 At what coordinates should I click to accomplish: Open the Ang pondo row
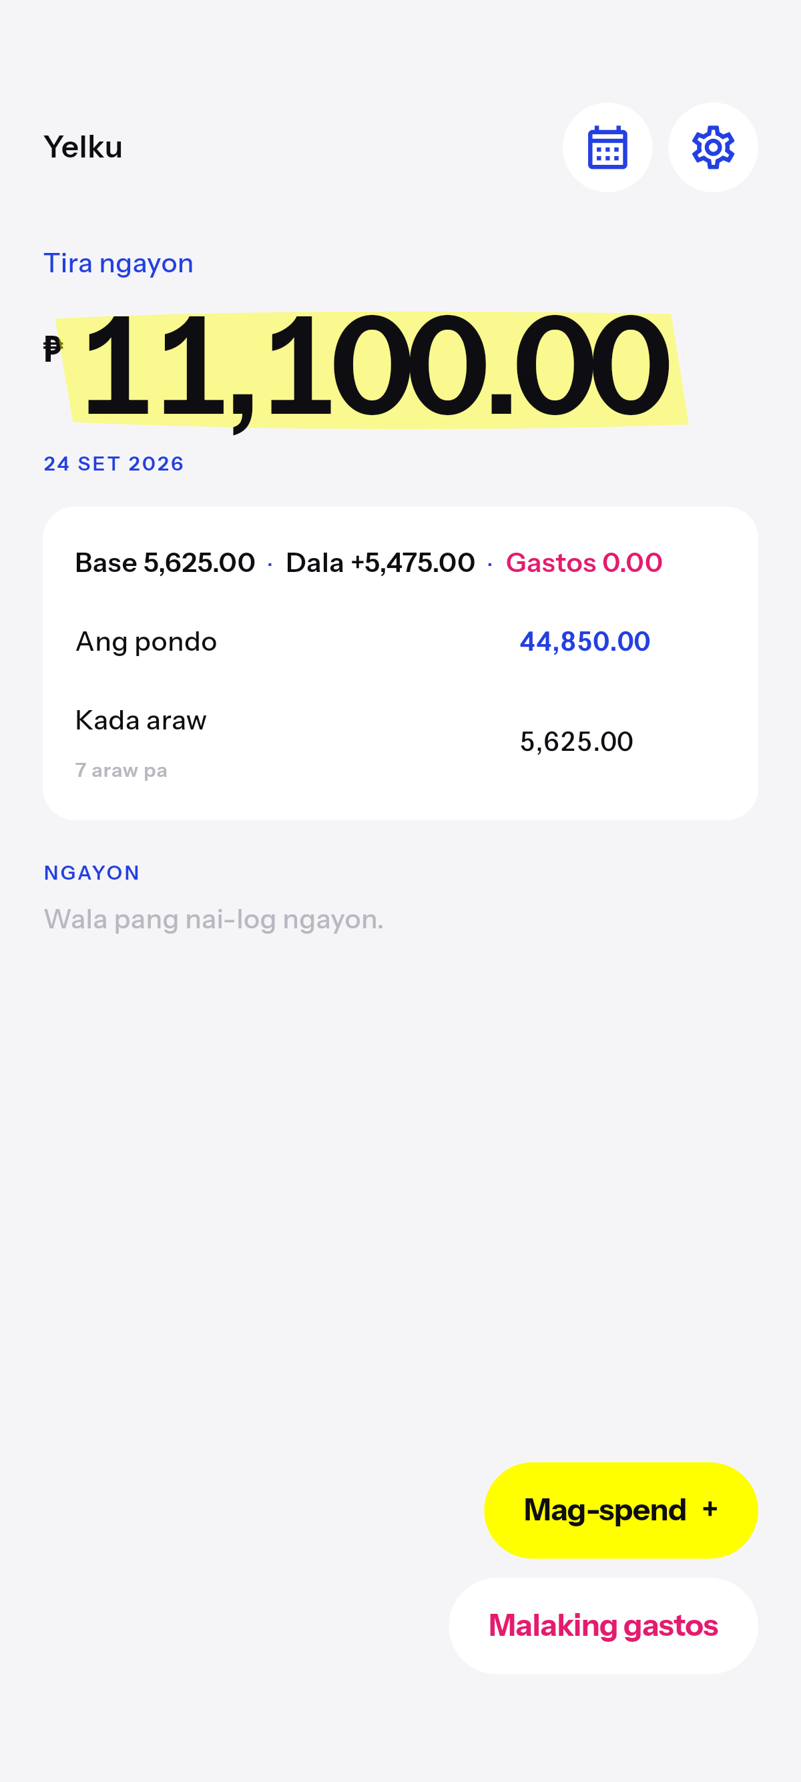pos(400,641)
